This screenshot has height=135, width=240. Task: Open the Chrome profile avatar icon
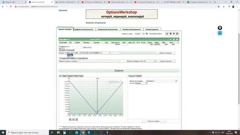coord(233,7)
